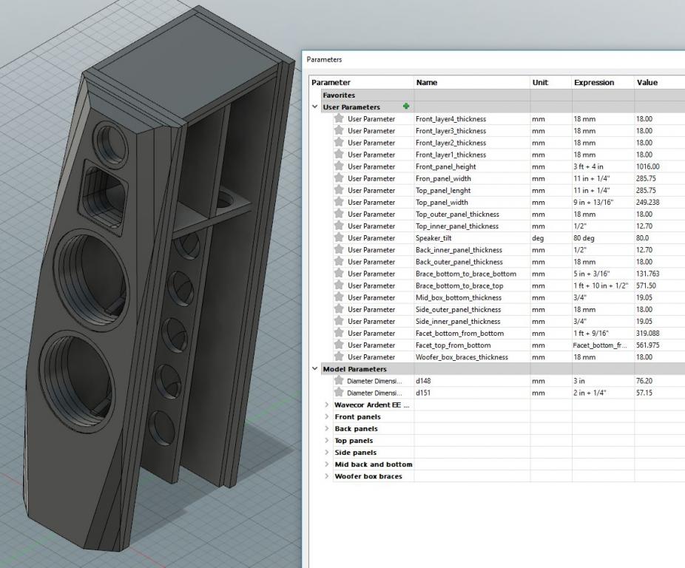Expand the Wavecor Ardent EE group

coord(327,405)
